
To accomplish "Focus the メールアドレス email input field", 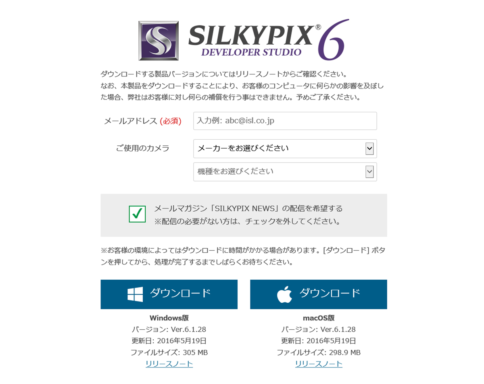I will (285, 121).
